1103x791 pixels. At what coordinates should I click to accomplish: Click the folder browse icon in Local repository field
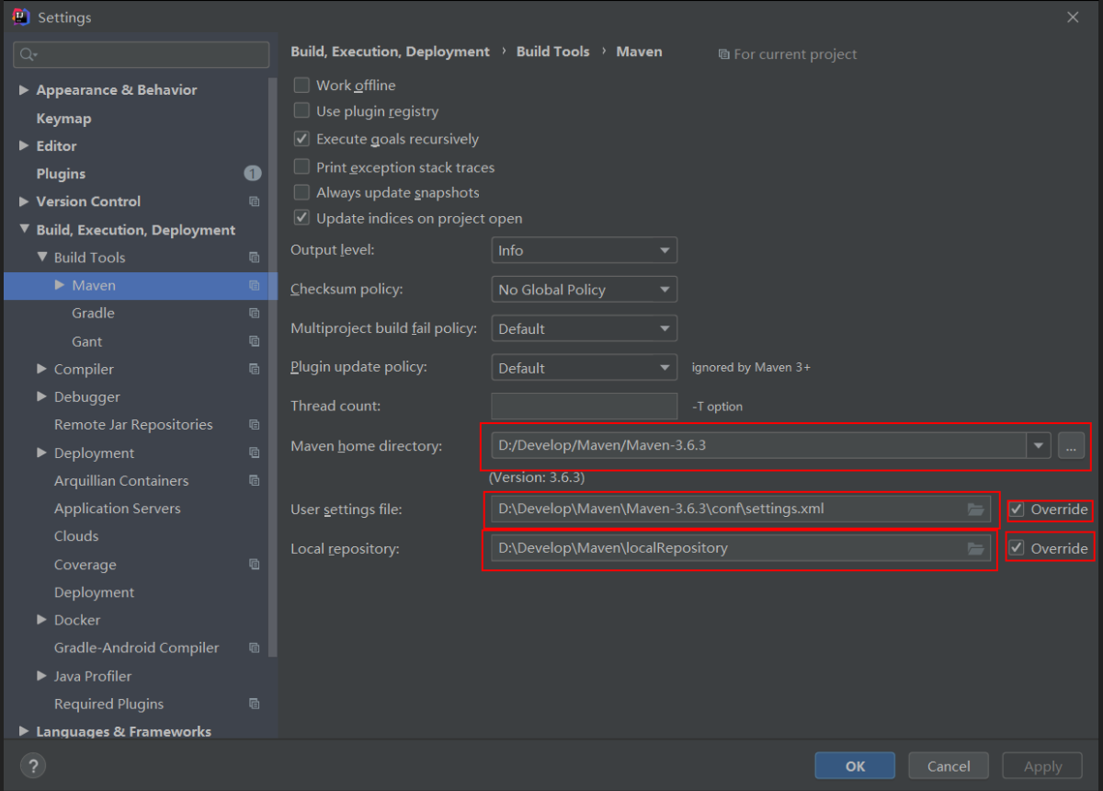click(976, 548)
